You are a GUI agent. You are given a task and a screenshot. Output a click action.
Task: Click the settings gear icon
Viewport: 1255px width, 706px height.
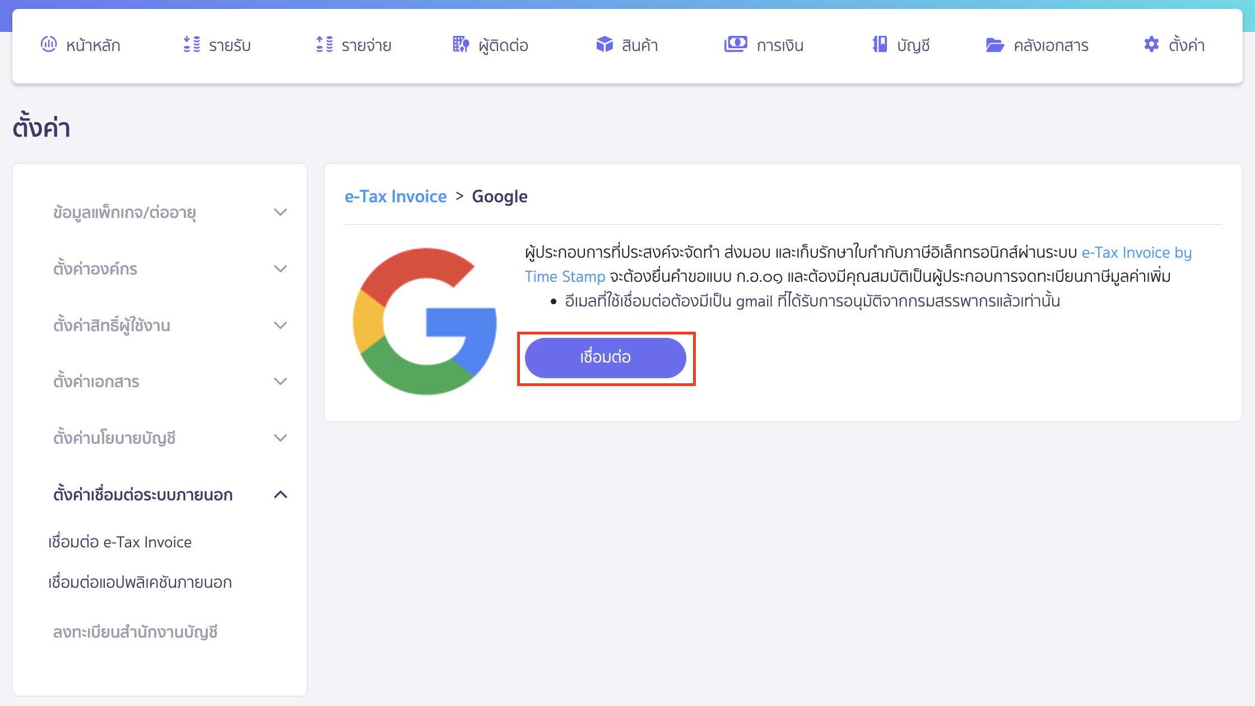pos(1151,44)
